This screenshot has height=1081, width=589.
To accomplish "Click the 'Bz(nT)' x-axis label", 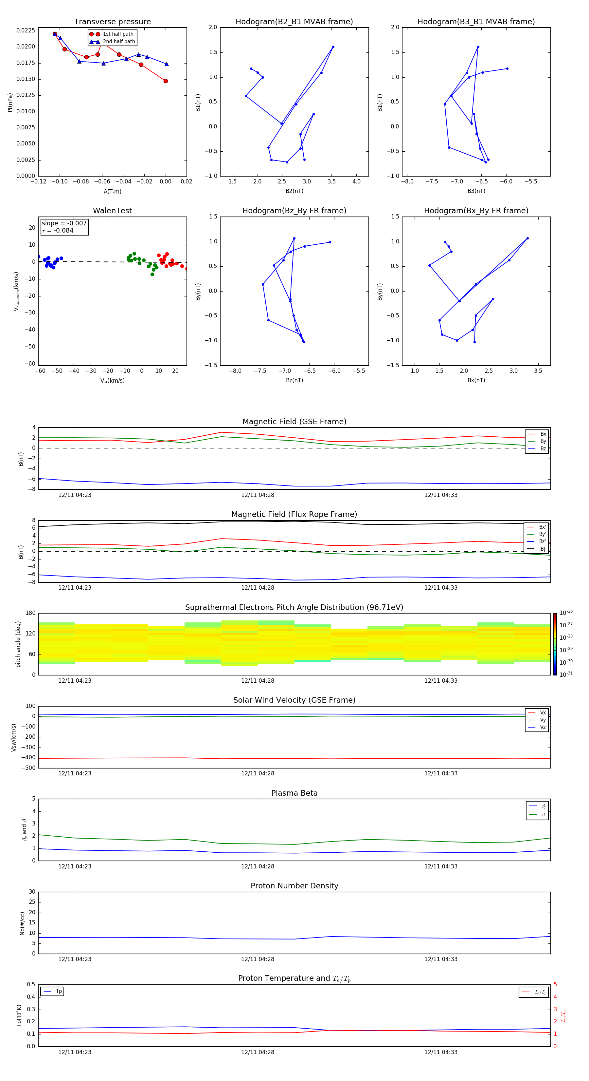I will 294,380.
